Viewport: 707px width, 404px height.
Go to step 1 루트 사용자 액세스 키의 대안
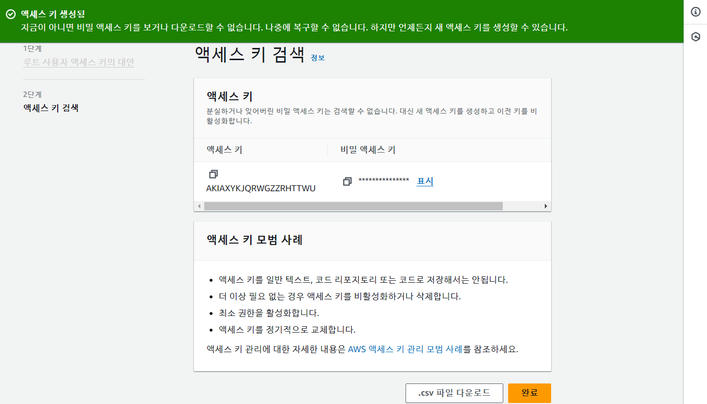[x=79, y=62]
